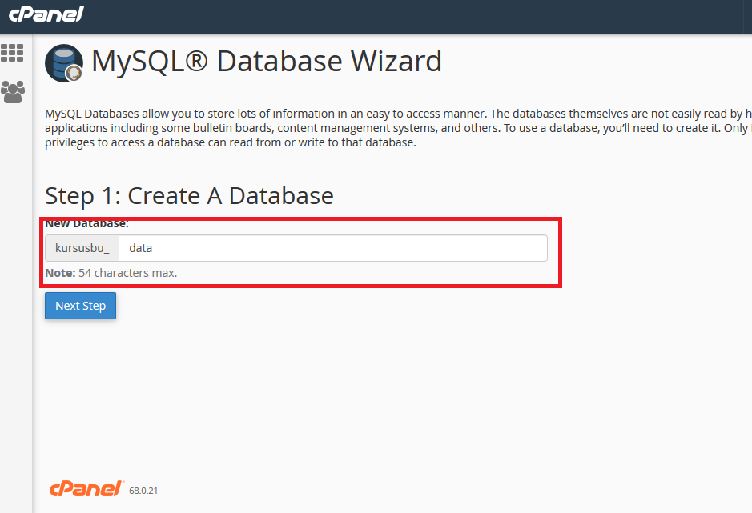The width and height of the screenshot is (752, 513).
Task: Select the 'Step 1: Create A Database' heading
Action: tap(189, 195)
